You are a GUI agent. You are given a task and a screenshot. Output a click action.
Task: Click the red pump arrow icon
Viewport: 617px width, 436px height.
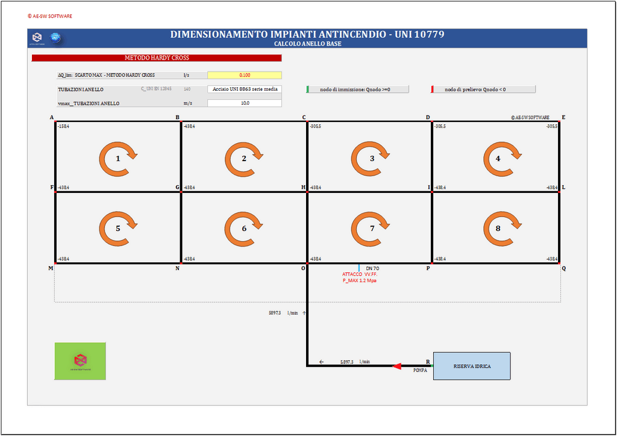pos(397,366)
